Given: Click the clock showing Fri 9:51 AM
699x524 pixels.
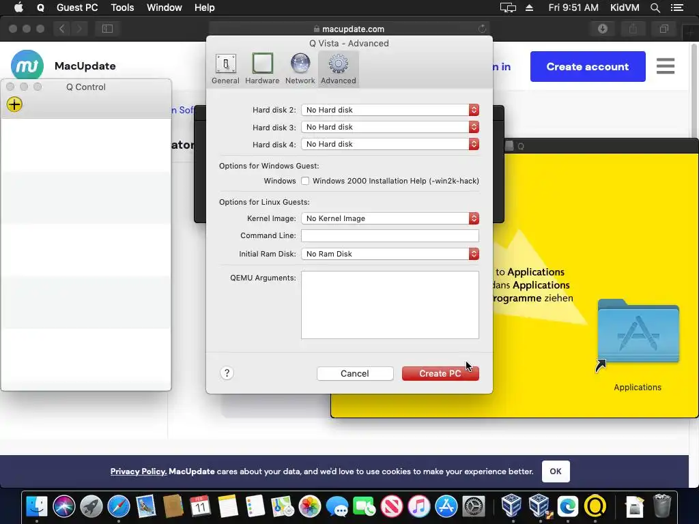Looking at the screenshot, I should [x=573, y=8].
